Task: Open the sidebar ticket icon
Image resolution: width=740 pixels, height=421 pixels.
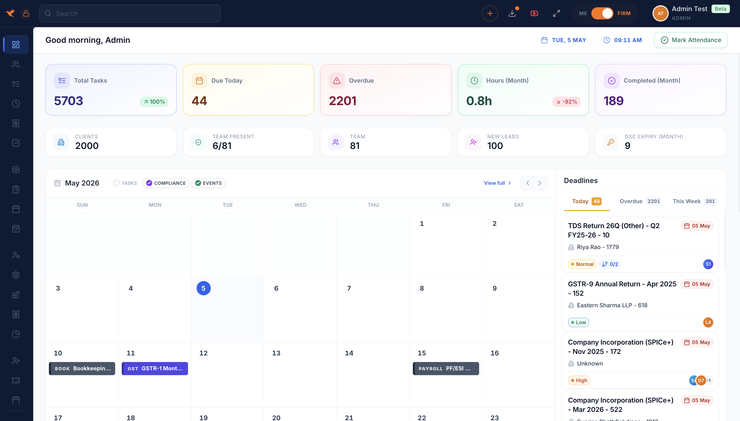Action: 16,380
